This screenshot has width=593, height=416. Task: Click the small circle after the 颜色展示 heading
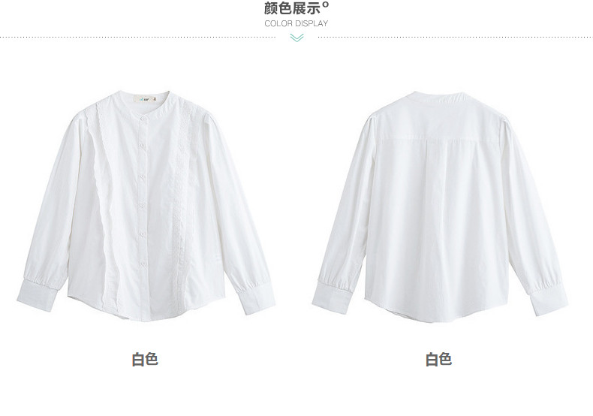(x=327, y=5)
